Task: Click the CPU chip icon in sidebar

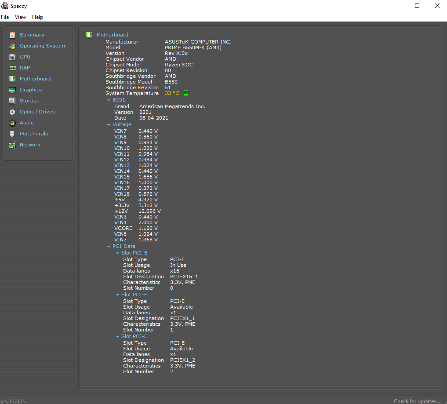Action: pyautogui.click(x=12, y=57)
